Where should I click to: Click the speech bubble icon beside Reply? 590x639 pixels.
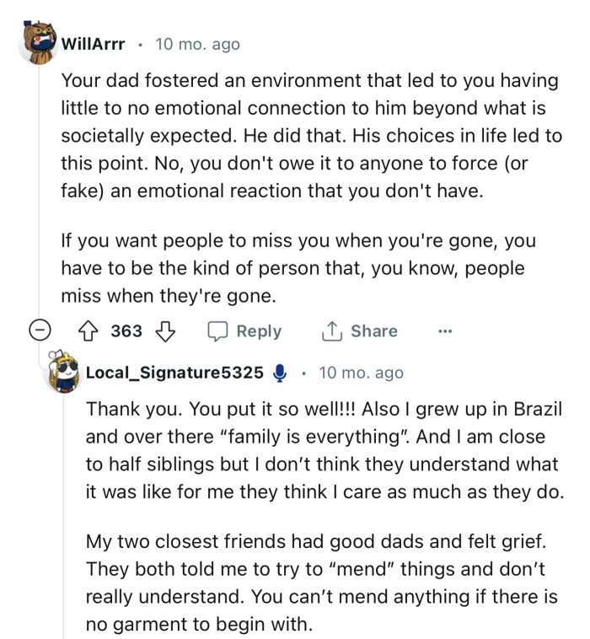pos(217,331)
